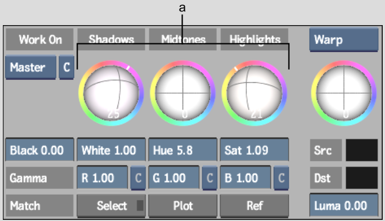This screenshot has height=221, width=385.
Task: Click the Warp color wheel trackball
Action: pyautogui.click(x=344, y=93)
